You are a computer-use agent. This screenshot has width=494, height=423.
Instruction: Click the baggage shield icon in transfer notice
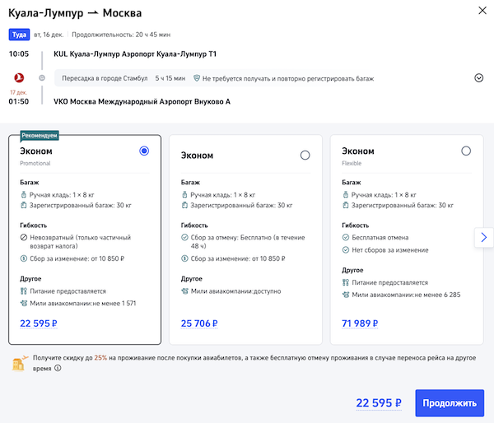coord(197,78)
